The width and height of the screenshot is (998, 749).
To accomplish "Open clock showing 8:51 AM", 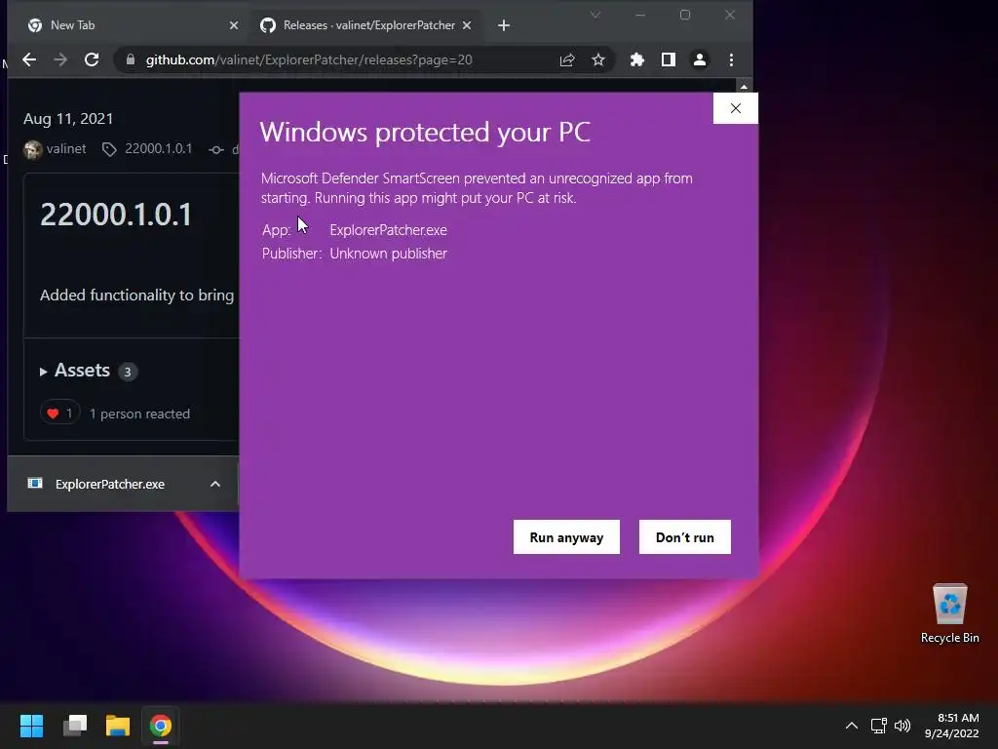I will click(x=952, y=726).
